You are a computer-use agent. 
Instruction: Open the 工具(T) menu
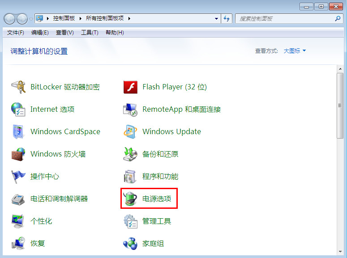click(x=90, y=33)
